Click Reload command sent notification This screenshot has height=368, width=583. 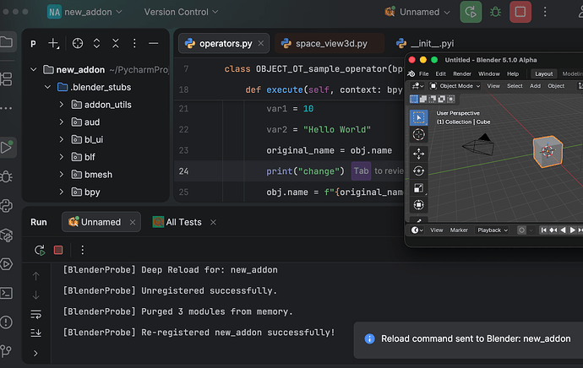click(x=468, y=340)
